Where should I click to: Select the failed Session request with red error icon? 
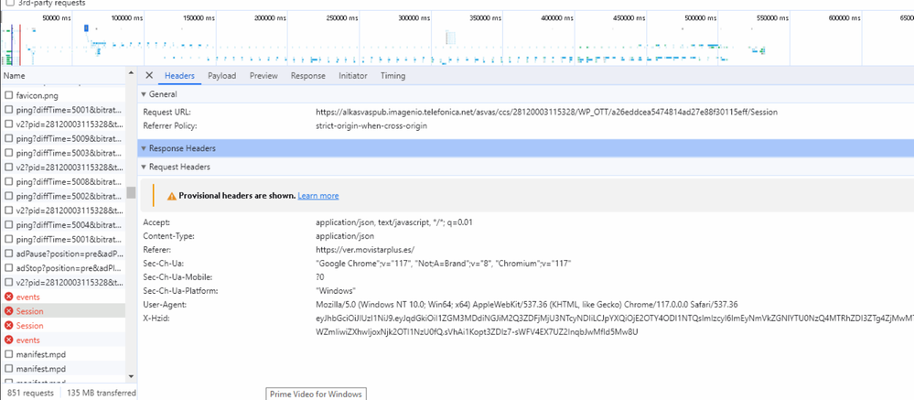click(29, 311)
